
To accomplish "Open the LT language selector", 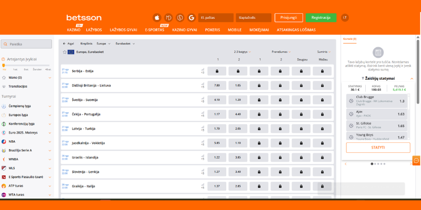I will tap(345, 18).
